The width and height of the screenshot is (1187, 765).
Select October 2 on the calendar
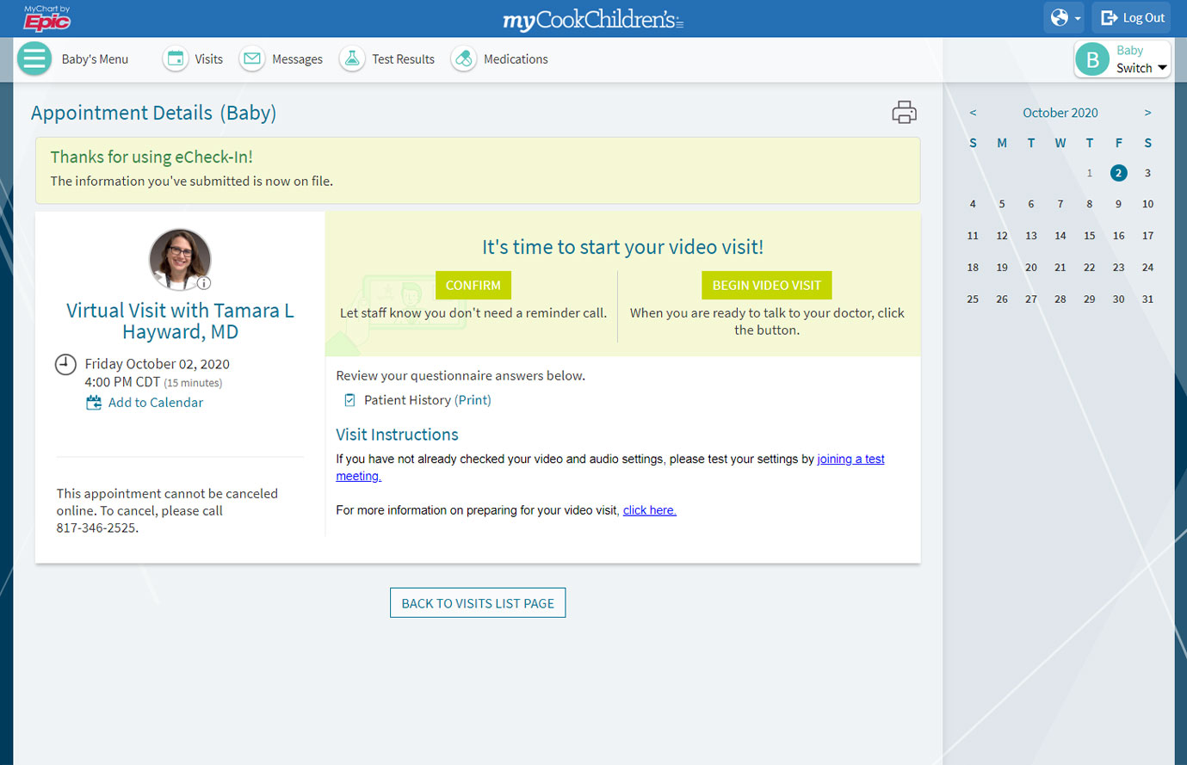coord(1118,173)
